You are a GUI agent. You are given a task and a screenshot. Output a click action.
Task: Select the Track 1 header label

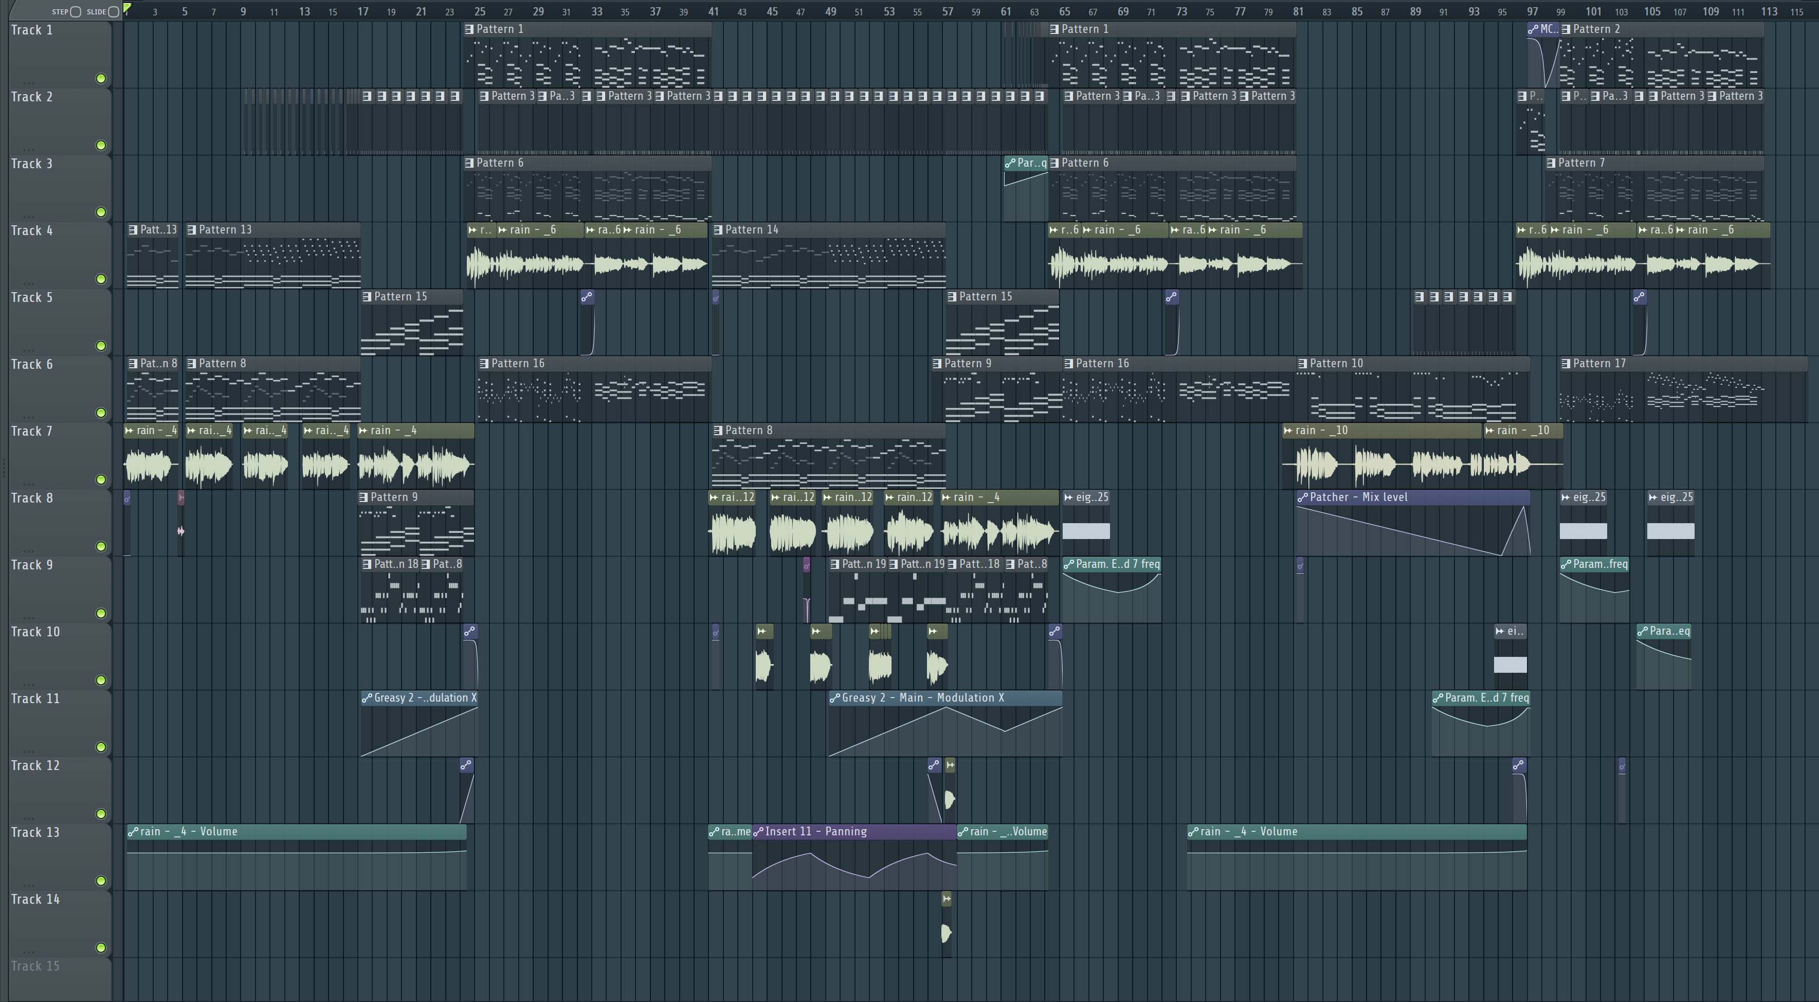[32, 30]
